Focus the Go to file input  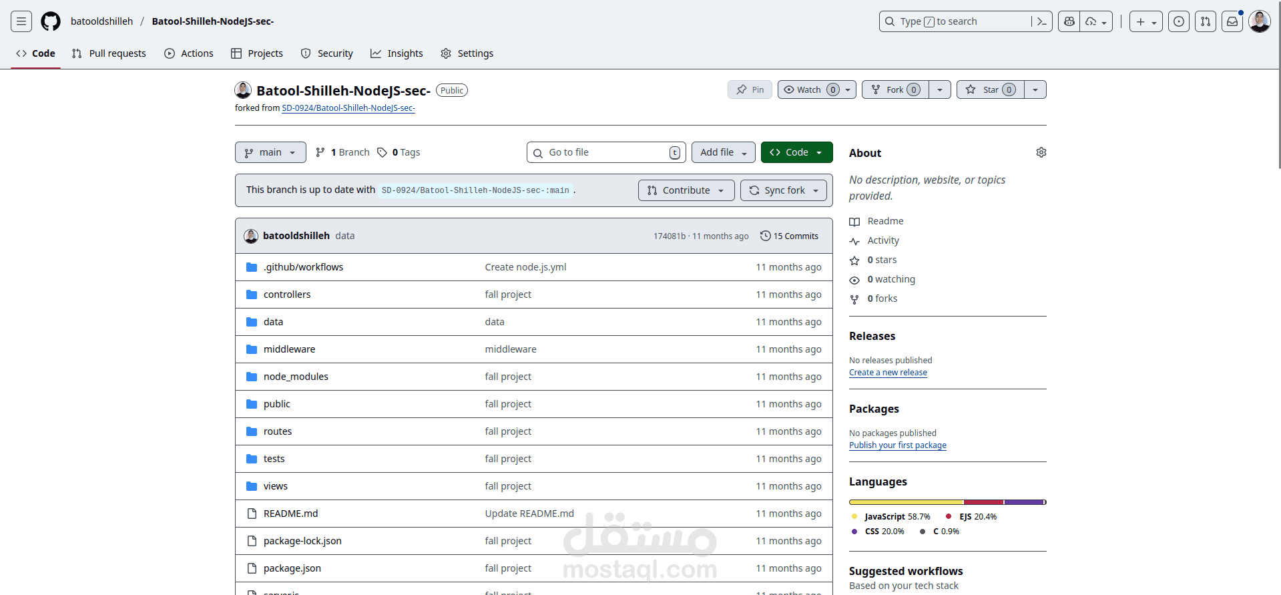606,152
